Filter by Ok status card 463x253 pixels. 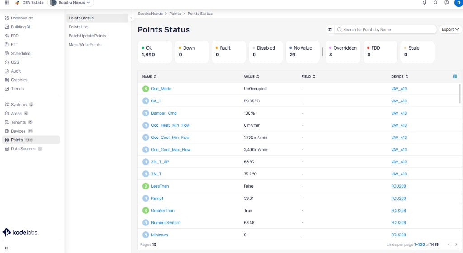(155, 51)
